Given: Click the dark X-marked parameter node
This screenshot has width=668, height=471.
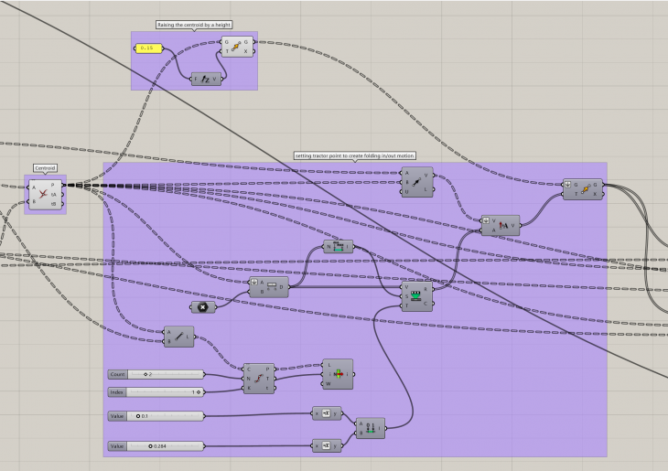Looking at the screenshot, I should [202, 306].
